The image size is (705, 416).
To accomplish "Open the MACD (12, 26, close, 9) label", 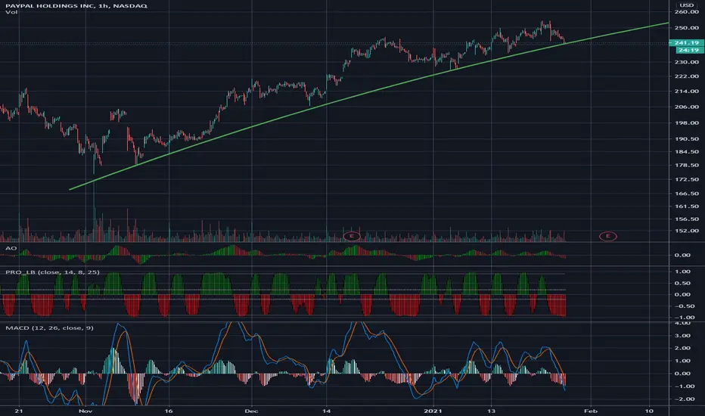I will [x=49, y=328].
